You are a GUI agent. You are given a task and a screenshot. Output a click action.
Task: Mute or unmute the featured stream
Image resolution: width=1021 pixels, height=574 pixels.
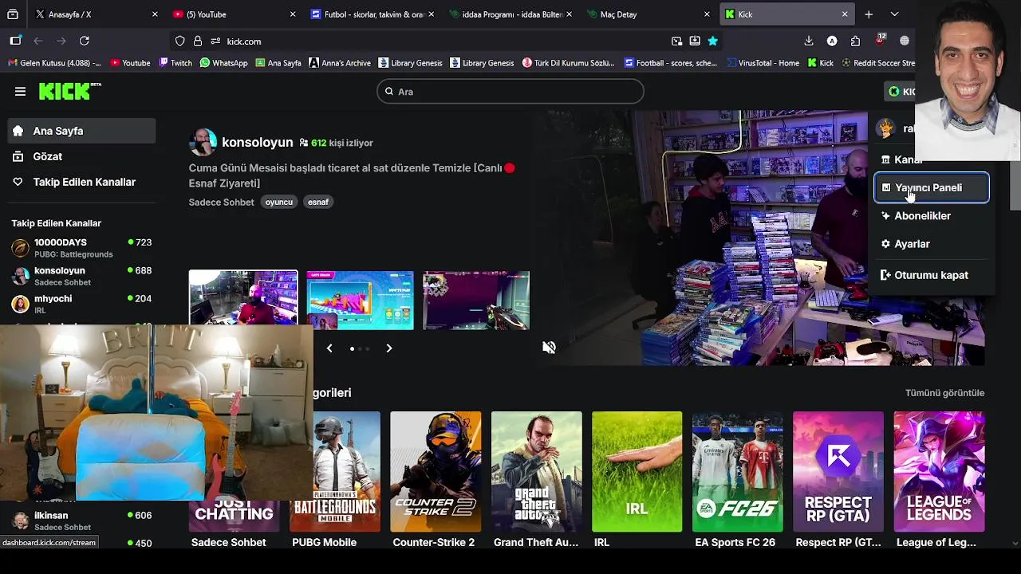pyautogui.click(x=549, y=348)
